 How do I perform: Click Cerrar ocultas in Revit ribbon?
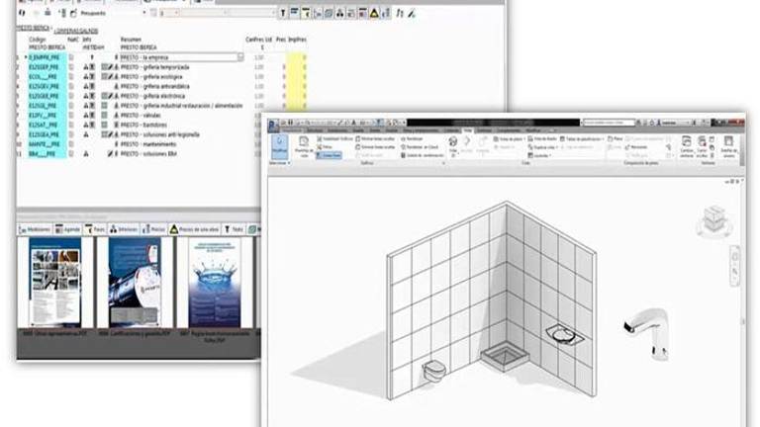[x=702, y=146]
